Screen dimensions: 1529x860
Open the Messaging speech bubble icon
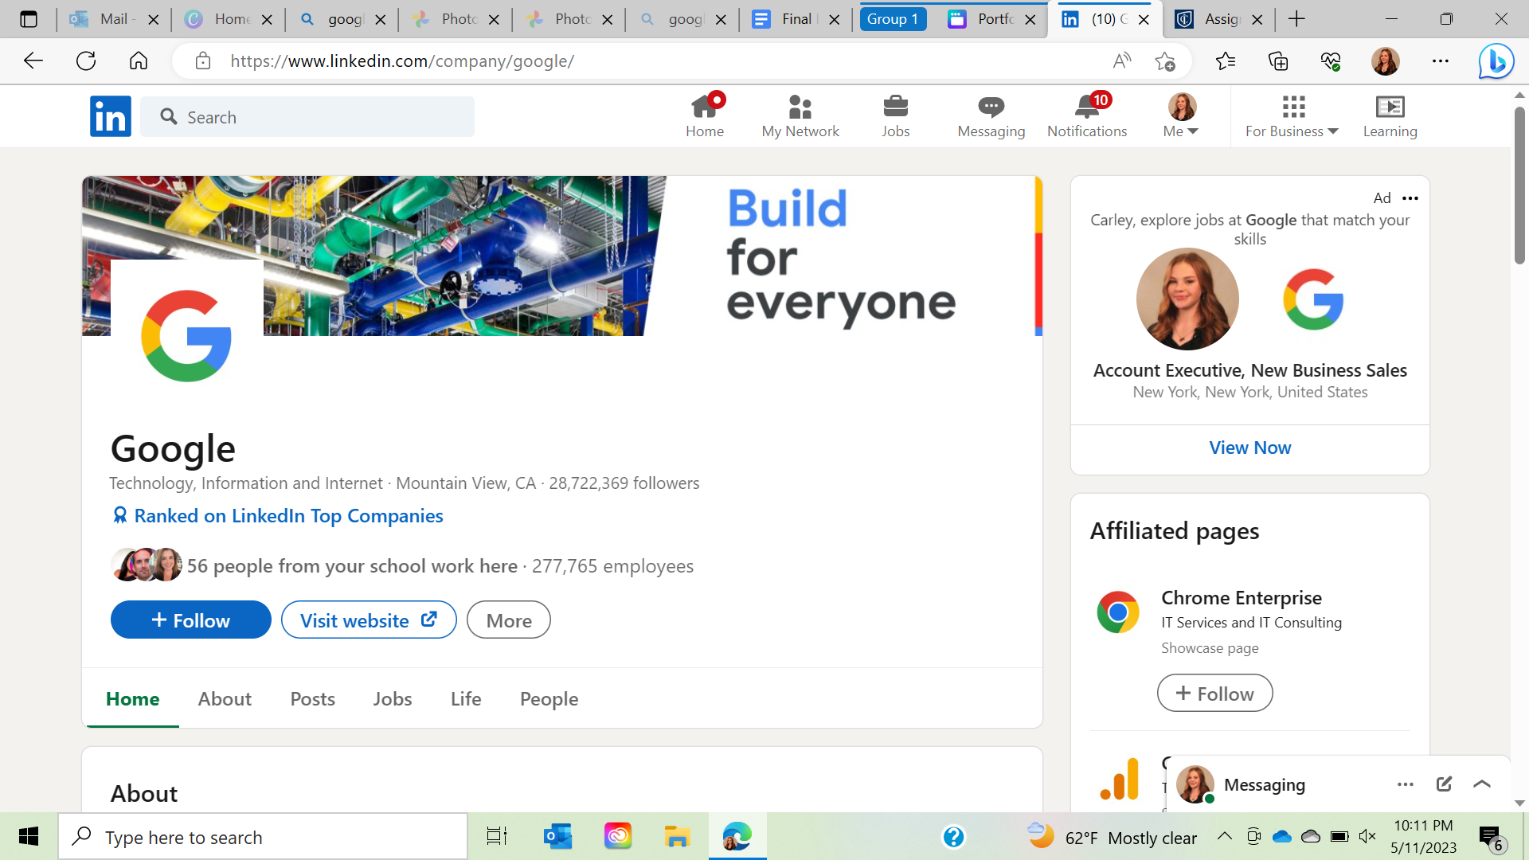[991, 116]
